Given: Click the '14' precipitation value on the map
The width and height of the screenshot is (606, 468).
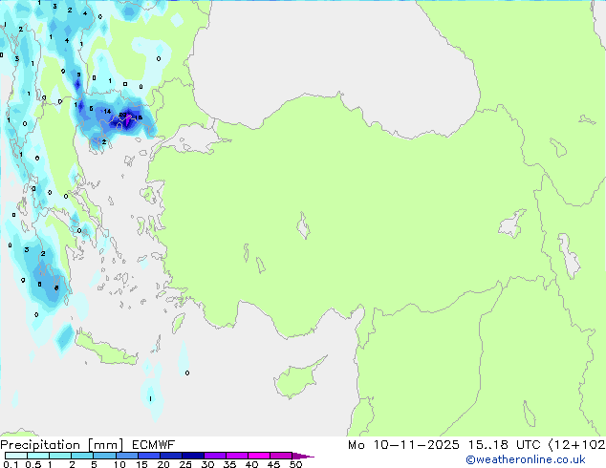Looking at the screenshot, I should tap(107, 111).
